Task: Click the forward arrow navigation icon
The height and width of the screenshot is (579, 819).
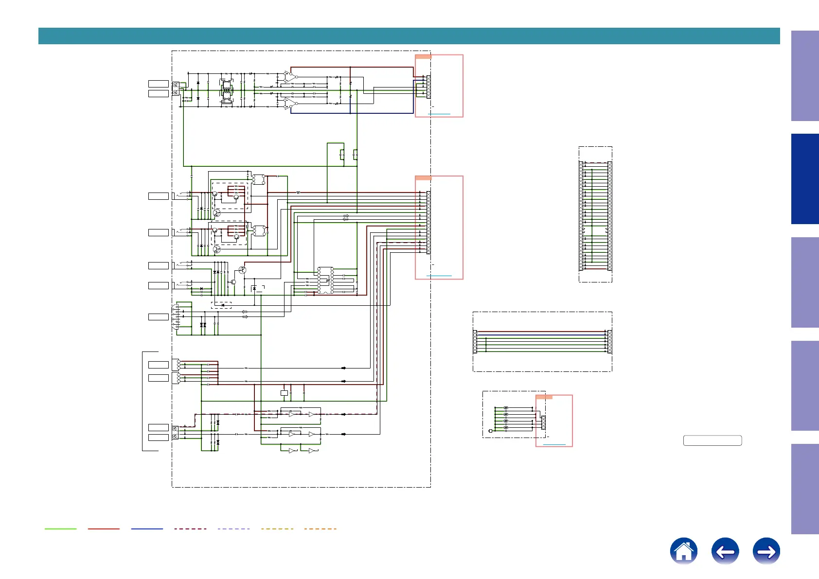Action: click(766, 551)
